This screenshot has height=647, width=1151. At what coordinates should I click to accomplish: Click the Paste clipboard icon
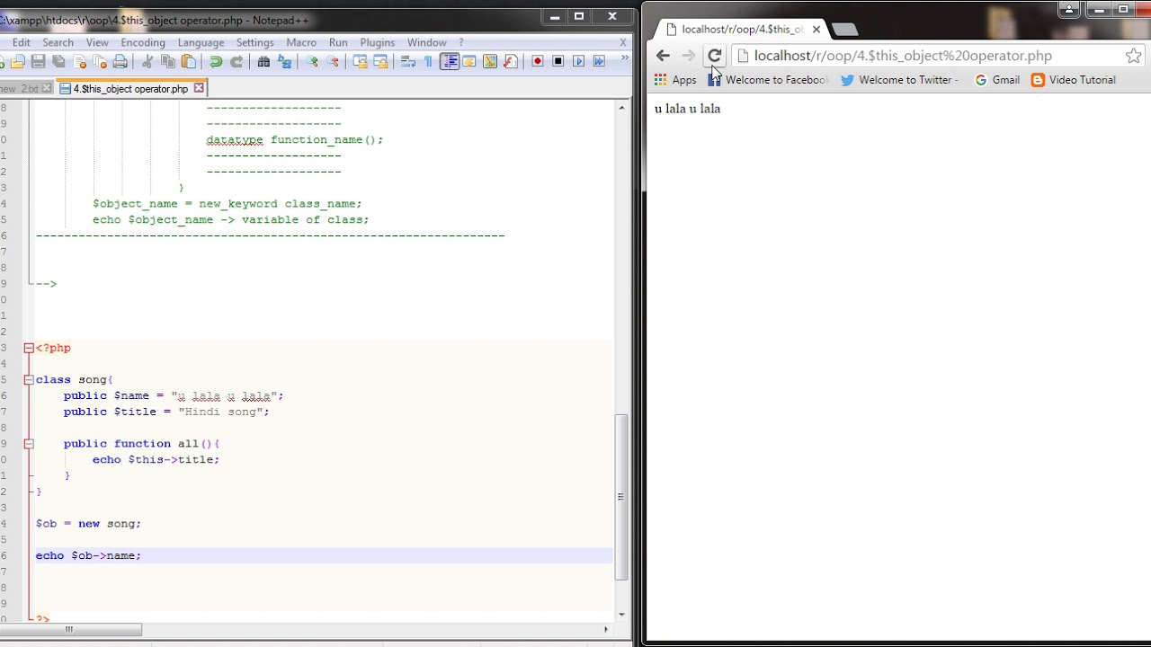click(189, 61)
